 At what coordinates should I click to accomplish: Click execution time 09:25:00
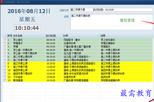[x=51, y=53]
